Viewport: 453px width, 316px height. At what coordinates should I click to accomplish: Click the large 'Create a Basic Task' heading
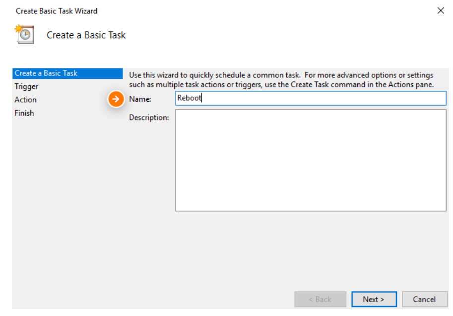[x=86, y=35]
